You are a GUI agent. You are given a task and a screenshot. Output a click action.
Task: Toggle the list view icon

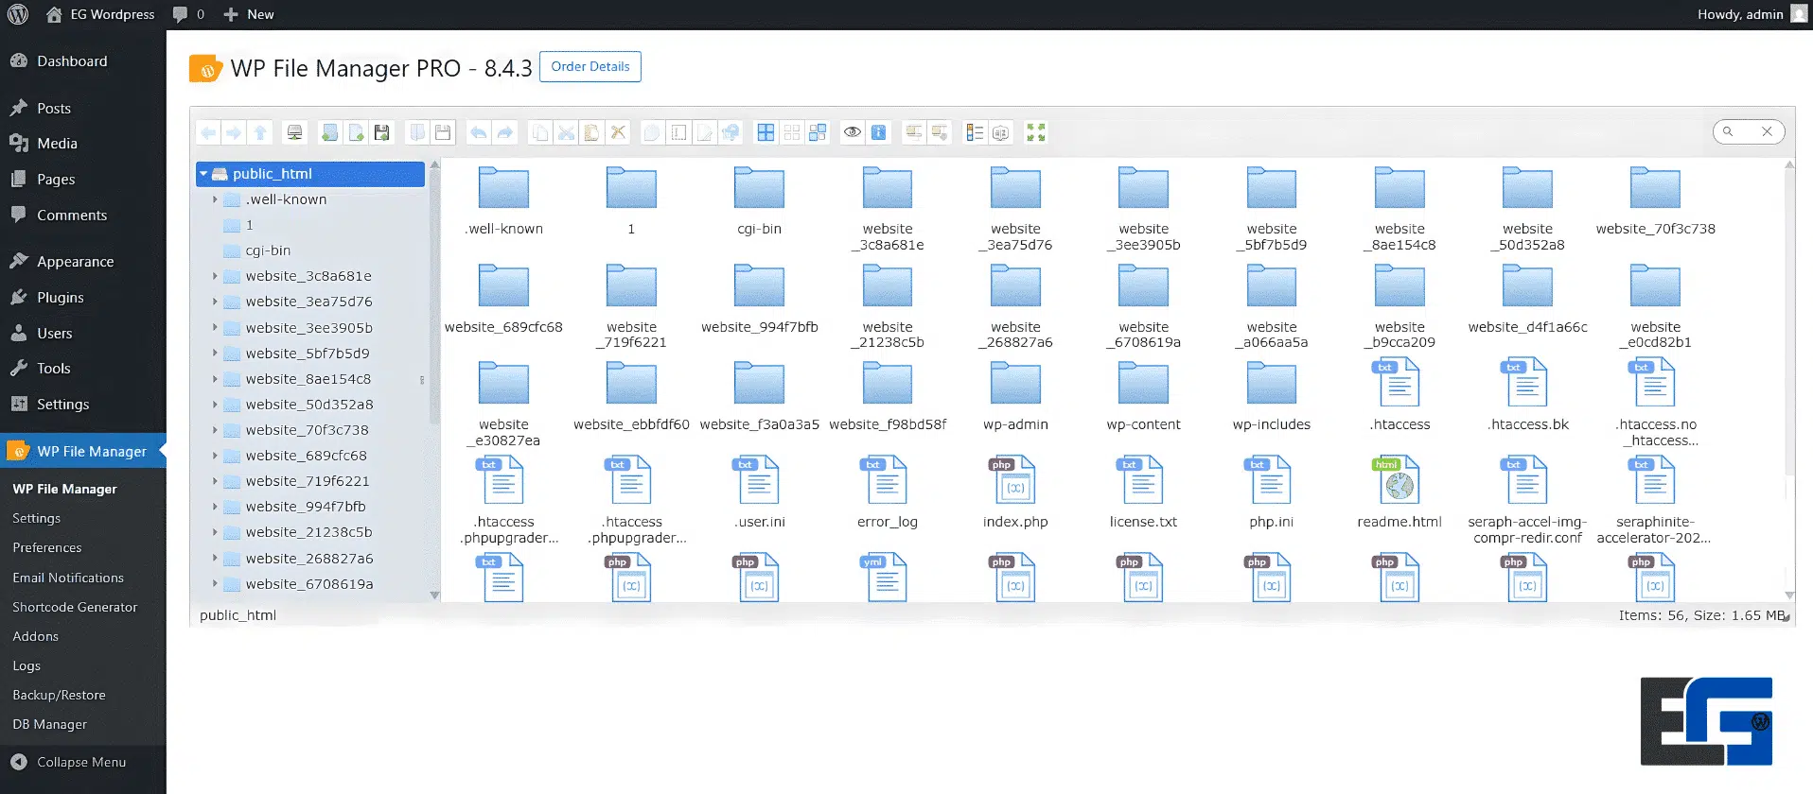click(975, 133)
